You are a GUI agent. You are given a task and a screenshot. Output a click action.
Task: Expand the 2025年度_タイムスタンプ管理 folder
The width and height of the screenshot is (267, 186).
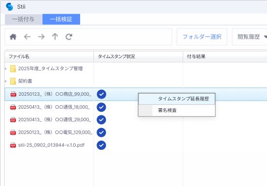6,69
